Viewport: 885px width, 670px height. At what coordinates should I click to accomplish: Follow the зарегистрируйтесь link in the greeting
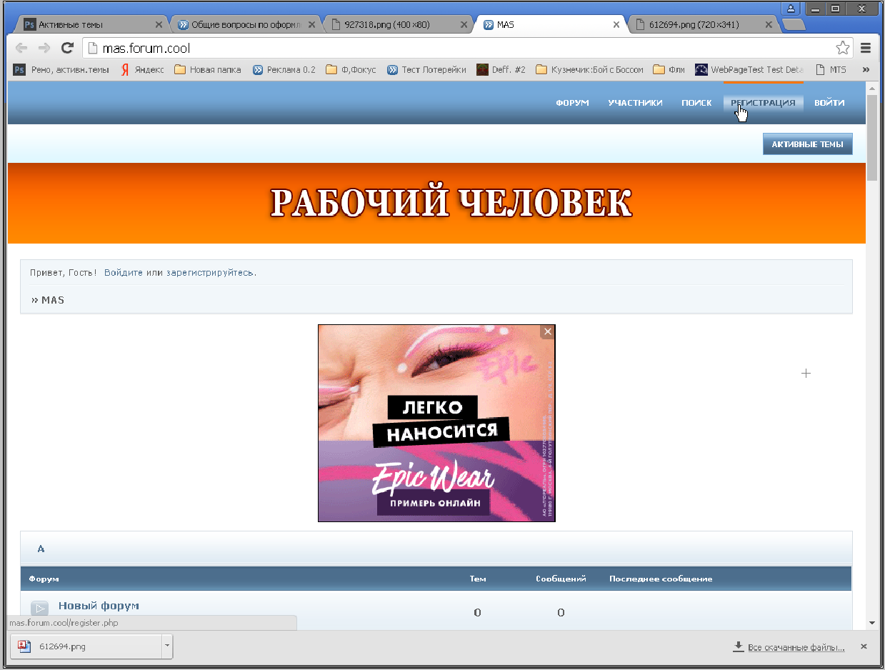[210, 273]
